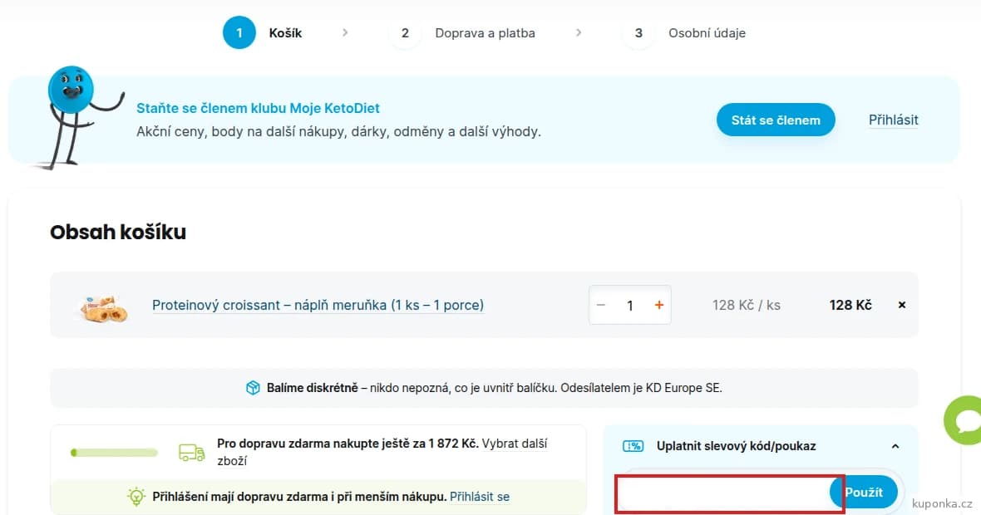Viewport: 981px width, 515px height.
Task: Remove the croissant from the cart
Action: point(901,305)
